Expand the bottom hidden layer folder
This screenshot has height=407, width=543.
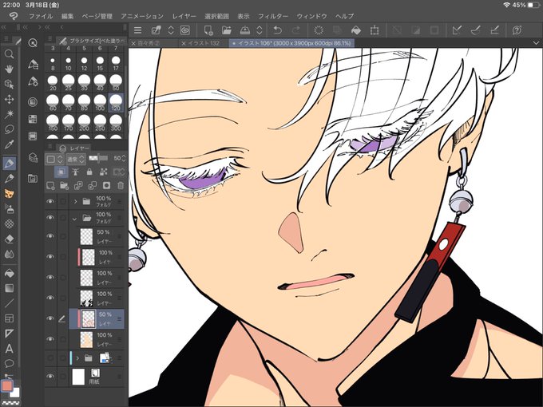pos(77,358)
